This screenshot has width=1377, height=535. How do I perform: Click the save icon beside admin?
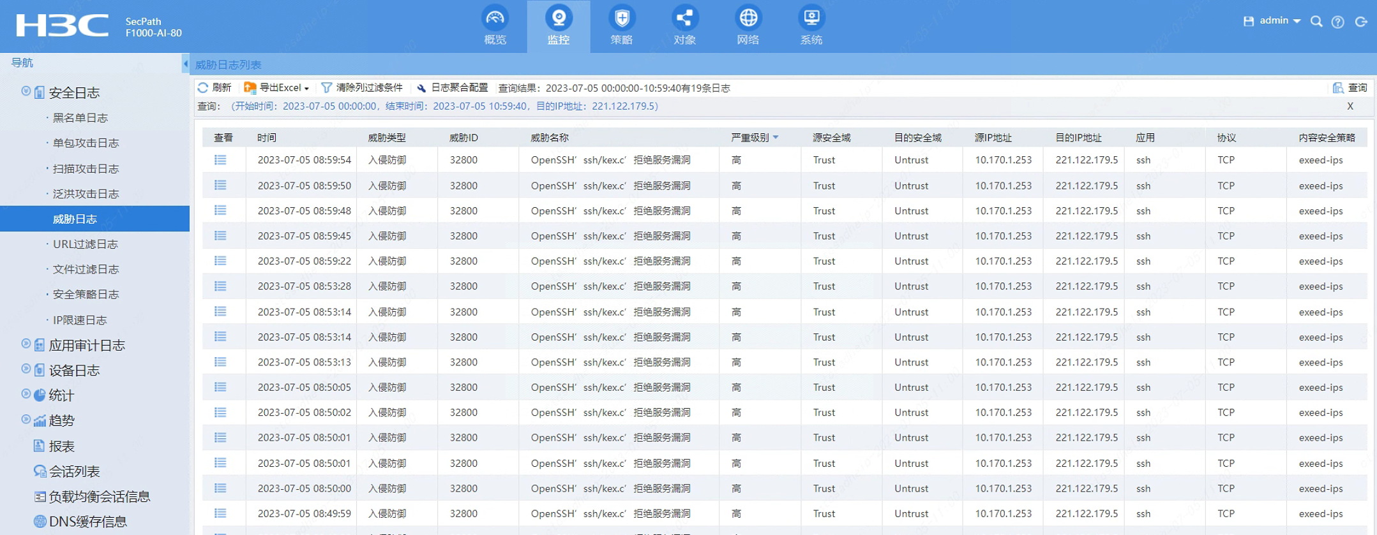coord(1248,22)
